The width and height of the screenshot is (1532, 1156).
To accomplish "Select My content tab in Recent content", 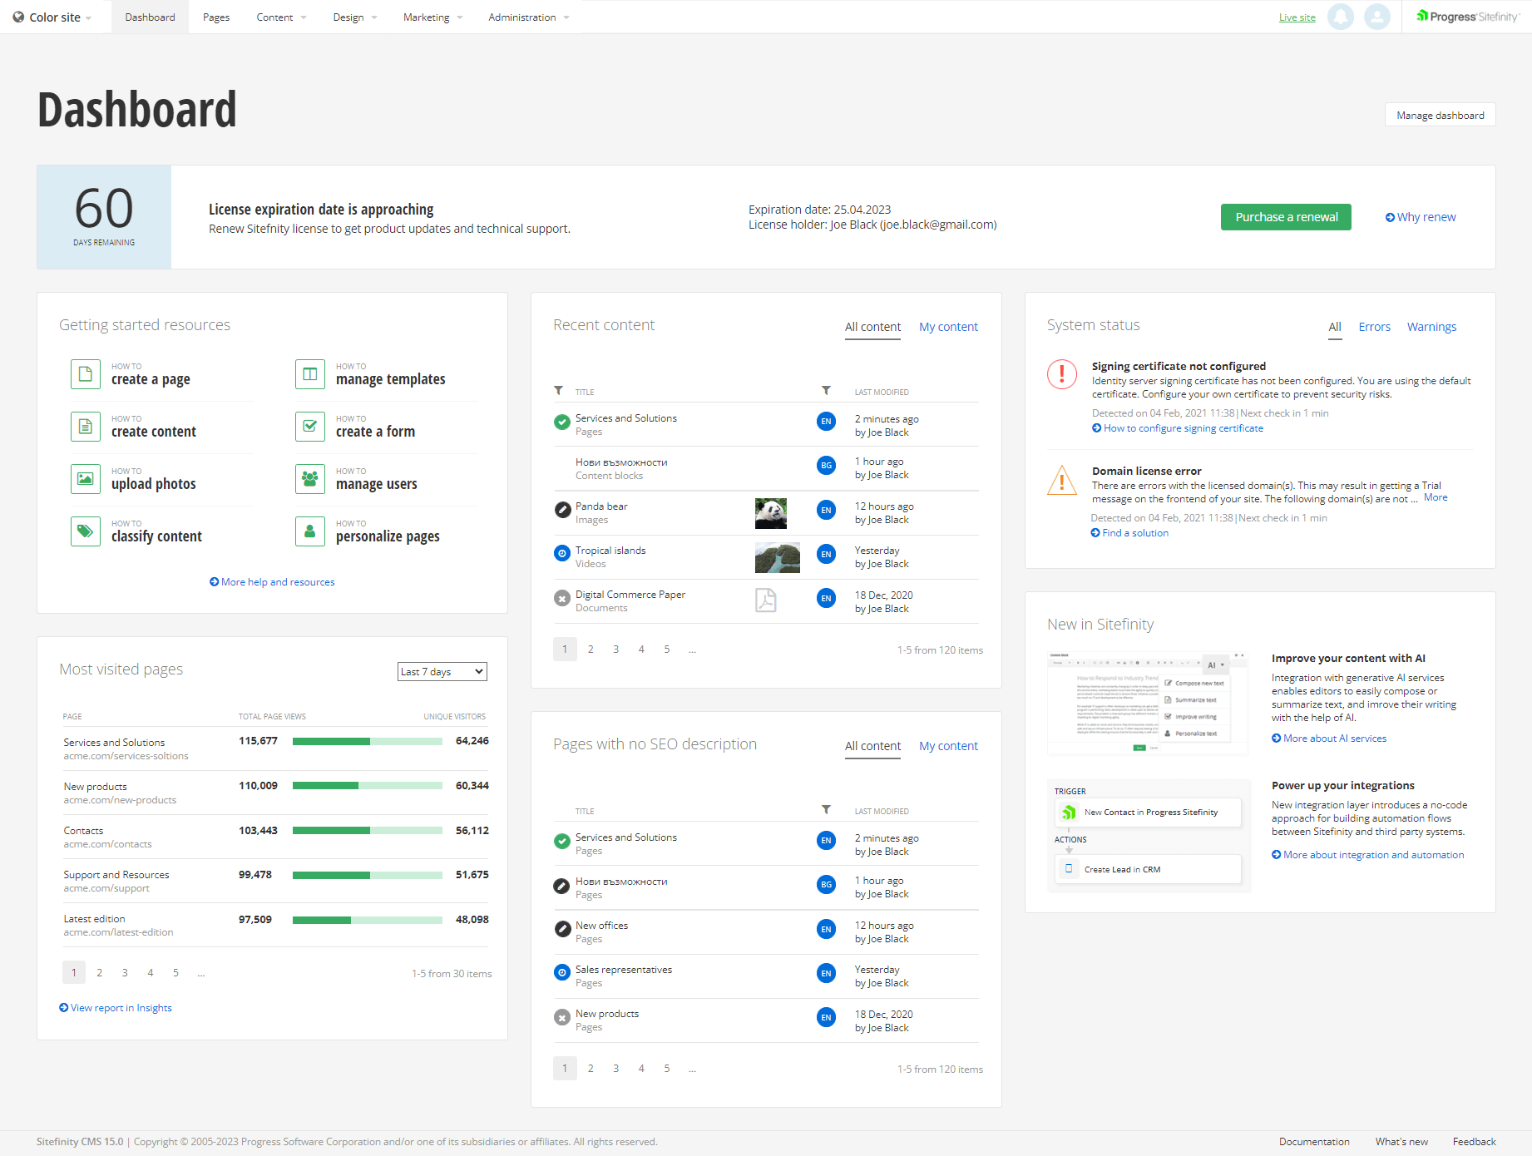I will click(948, 327).
